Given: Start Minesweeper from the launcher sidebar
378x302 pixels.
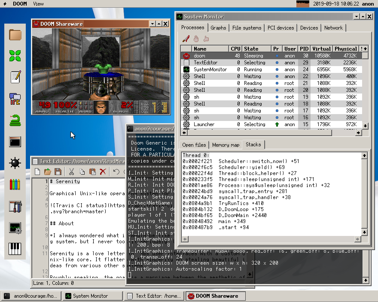Looking at the screenshot, I should pyautogui.click(x=15, y=163).
